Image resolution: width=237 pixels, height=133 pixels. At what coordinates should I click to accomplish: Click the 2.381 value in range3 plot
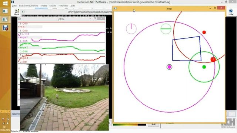point(24,62)
